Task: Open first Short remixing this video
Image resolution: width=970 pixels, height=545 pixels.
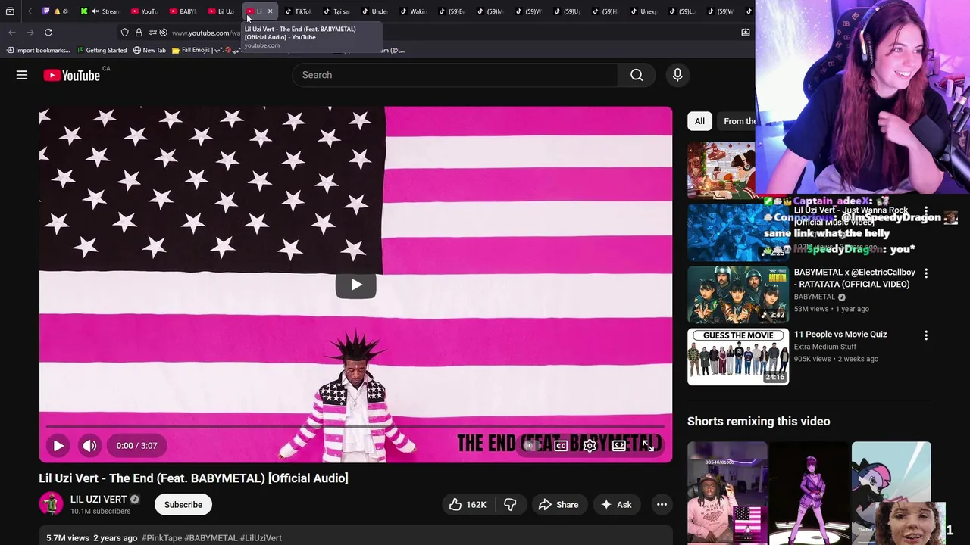Action: (x=727, y=493)
